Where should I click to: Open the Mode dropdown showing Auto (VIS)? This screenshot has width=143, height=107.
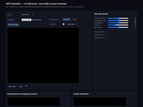[x=27, y=15]
